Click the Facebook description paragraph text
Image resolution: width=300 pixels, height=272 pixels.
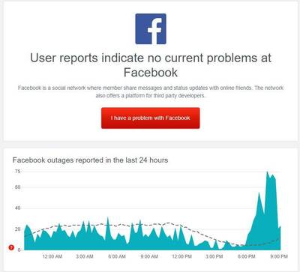[151, 91]
